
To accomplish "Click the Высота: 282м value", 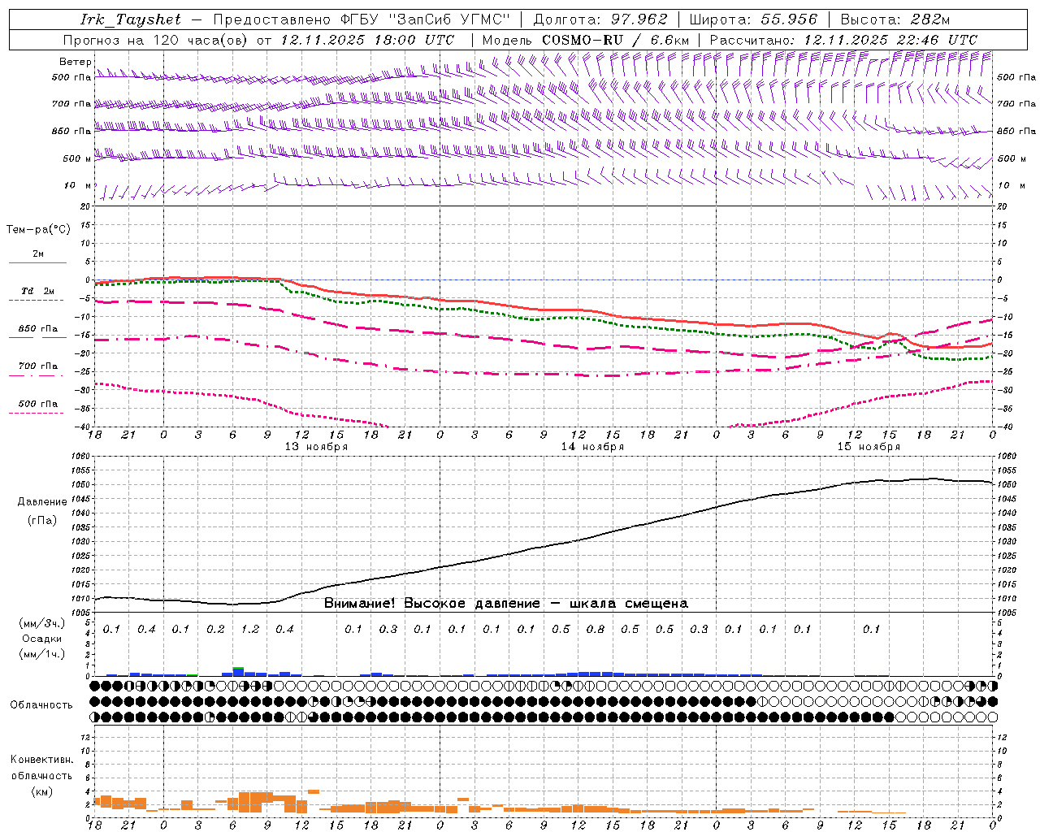I will tap(895, 19).
